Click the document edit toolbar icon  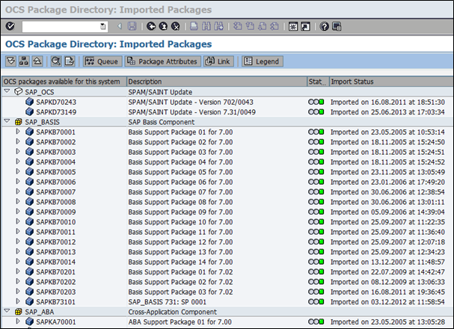coord(70,61)
